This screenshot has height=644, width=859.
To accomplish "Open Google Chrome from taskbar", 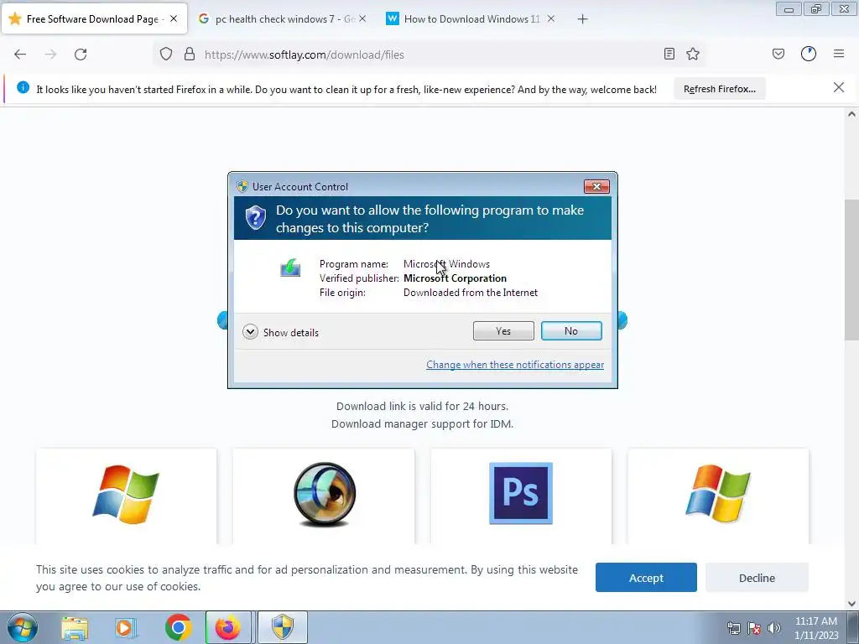I will pyautogui.click(x=178, y=627).
